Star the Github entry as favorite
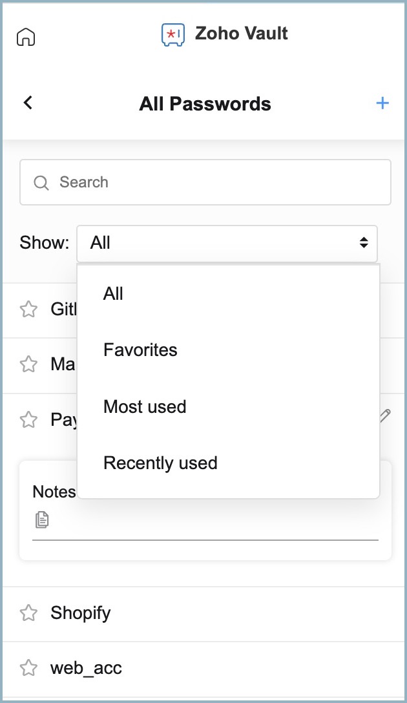The width and height of the screenshot is (407, 703). click(x=28, y=310)
